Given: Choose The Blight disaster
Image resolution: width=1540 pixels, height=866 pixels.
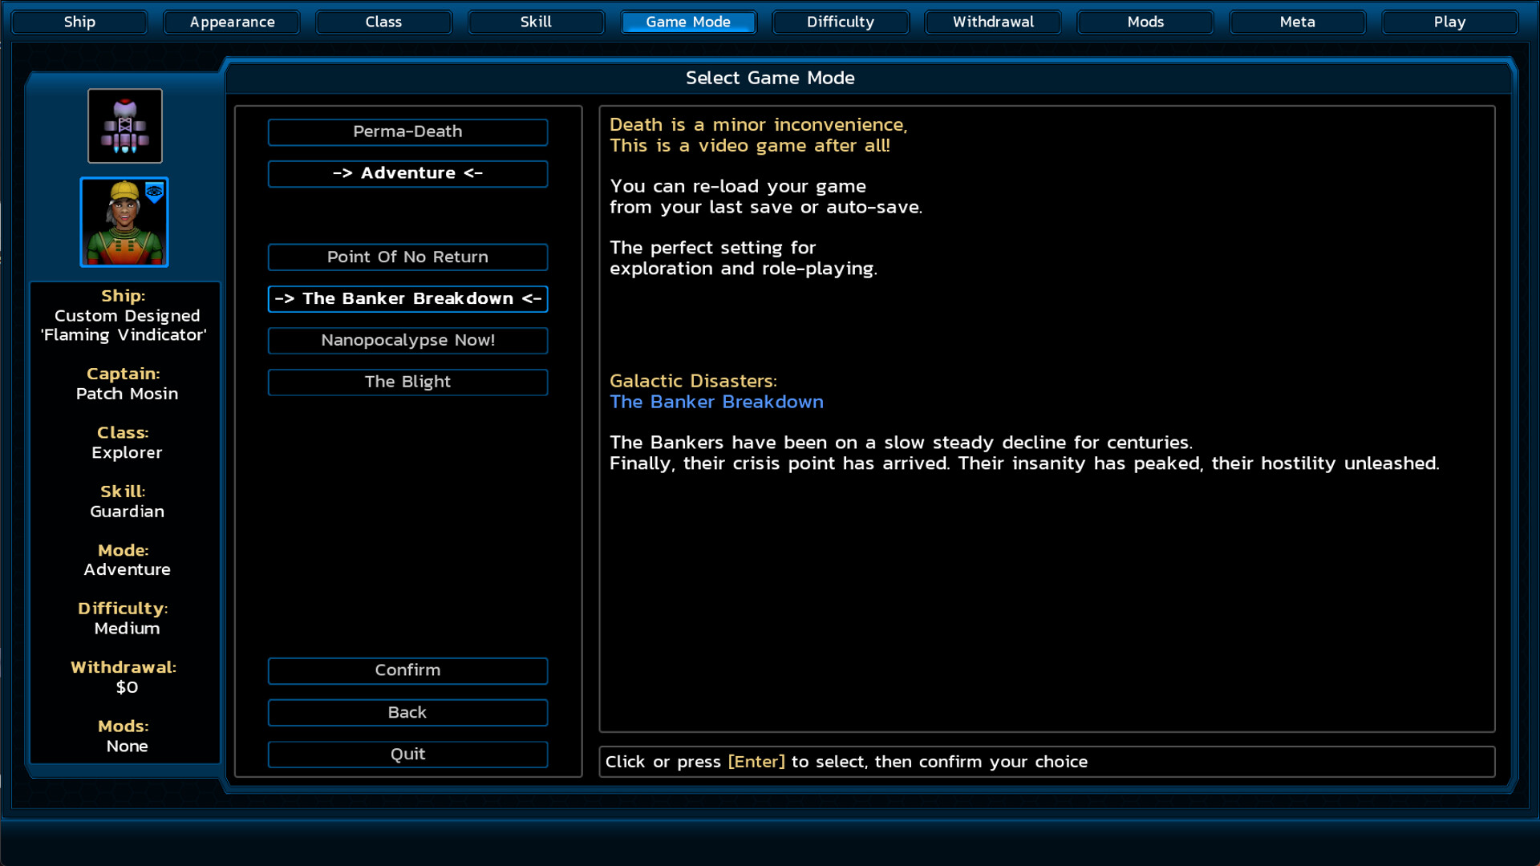Looking at the screenshot, I should tap(407, 382).
